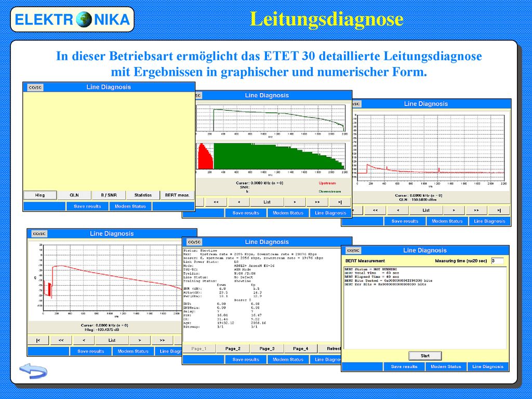The height and width of the screenshot is (399, 532).
Task: Save results in the B/SNR graph window
Action: 246,213
